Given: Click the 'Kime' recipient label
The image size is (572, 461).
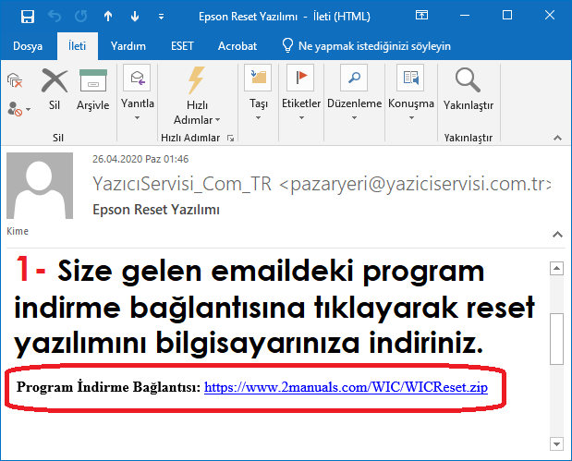Looking at the screenshot, I should (18, 231).
